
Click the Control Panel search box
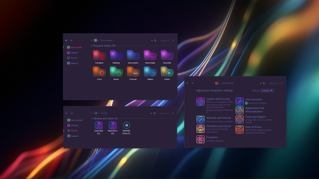[x=275, y=83]
